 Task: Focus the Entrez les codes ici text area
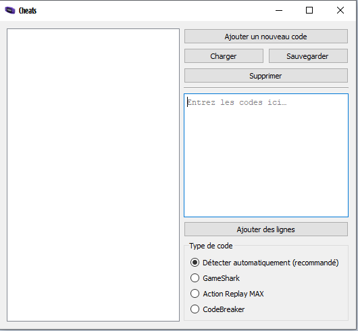click(266, 155)
